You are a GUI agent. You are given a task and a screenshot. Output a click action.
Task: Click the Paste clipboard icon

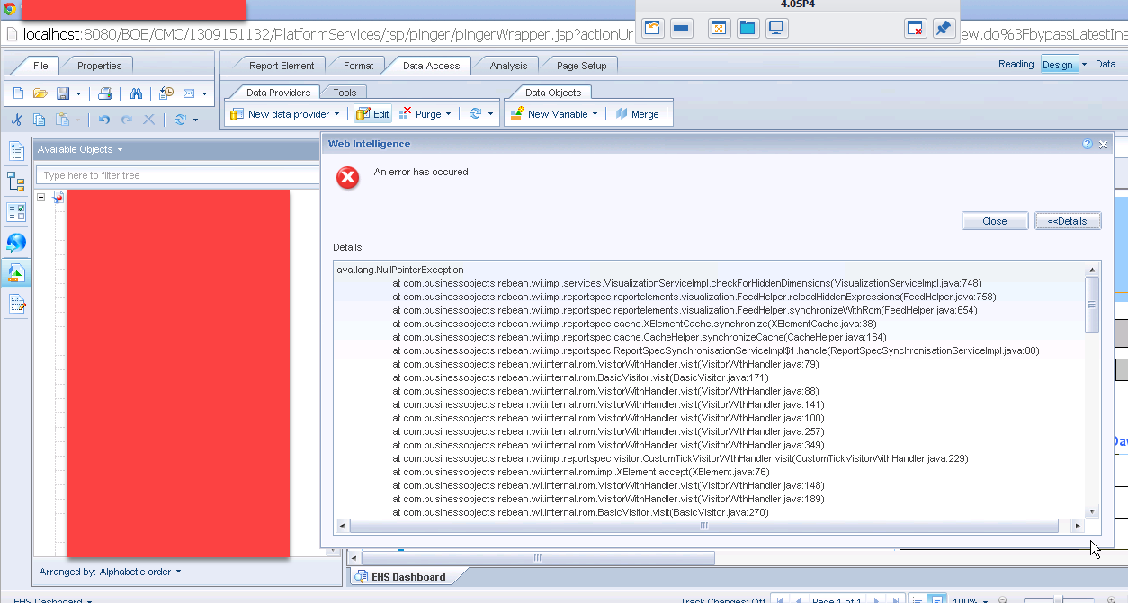pyautogui.click(x=62, y=120)
